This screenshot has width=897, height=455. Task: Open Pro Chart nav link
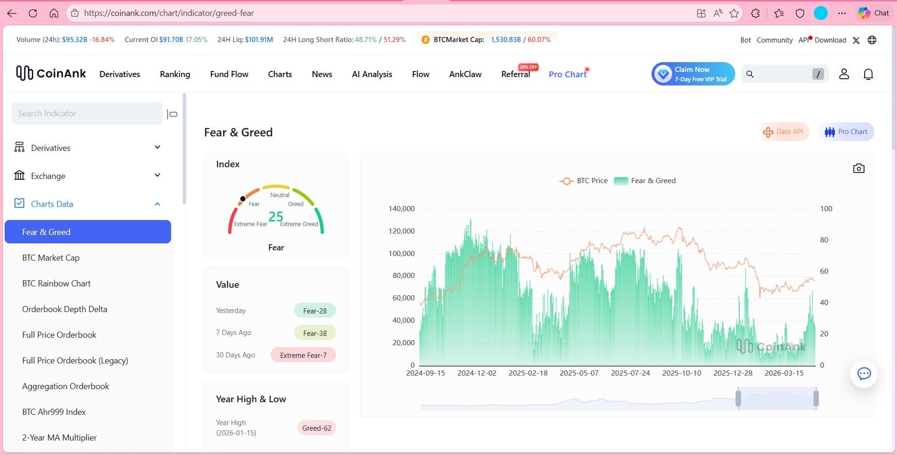pos(567,74)
